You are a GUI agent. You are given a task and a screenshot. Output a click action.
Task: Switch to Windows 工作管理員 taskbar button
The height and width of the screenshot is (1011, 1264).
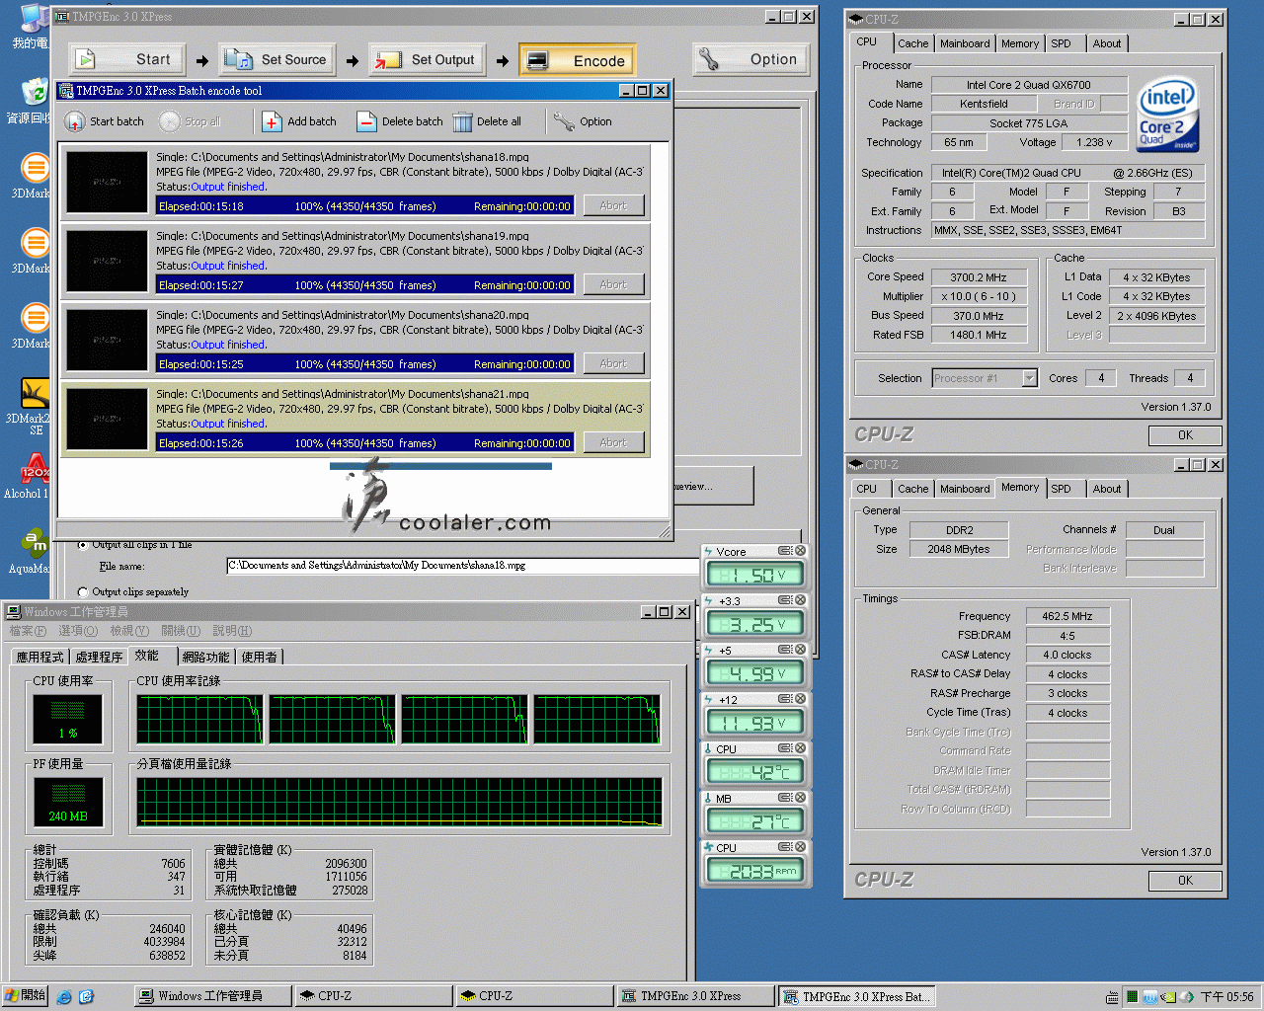pyautogui.click(x=212, y=996)
